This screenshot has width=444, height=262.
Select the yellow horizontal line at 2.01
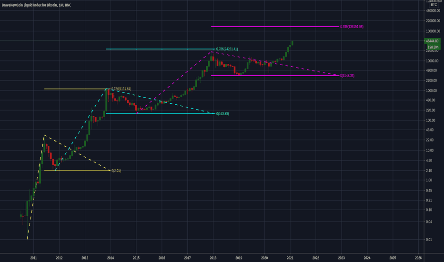click(77, 171)
